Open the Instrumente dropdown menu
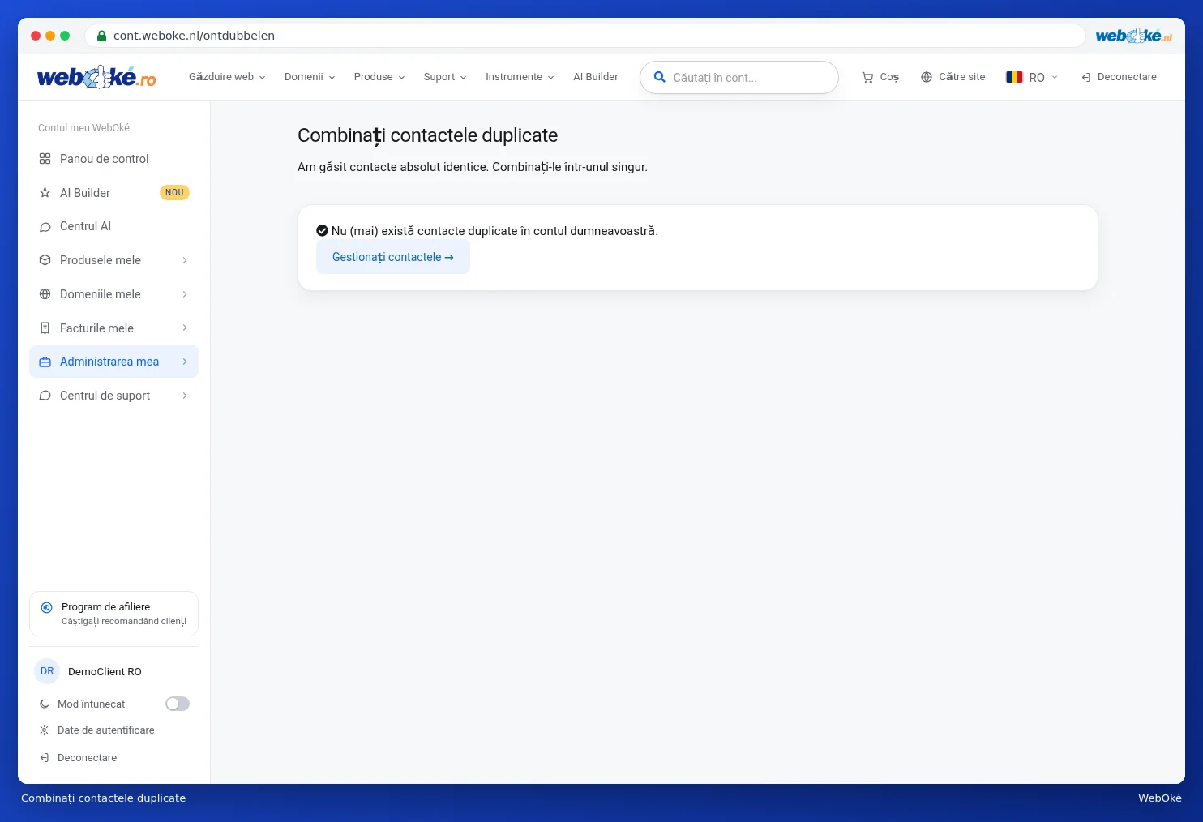 520,77
